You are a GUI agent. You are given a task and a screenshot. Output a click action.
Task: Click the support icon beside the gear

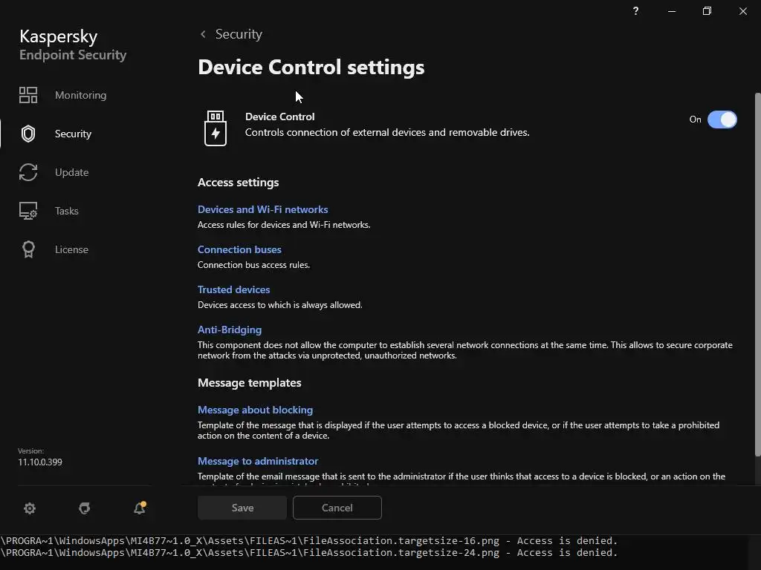click(85, 508)
